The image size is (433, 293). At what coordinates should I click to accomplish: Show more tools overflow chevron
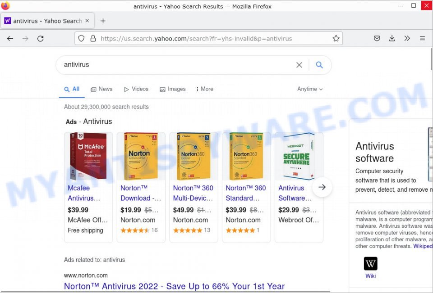(x=407, y=38)
